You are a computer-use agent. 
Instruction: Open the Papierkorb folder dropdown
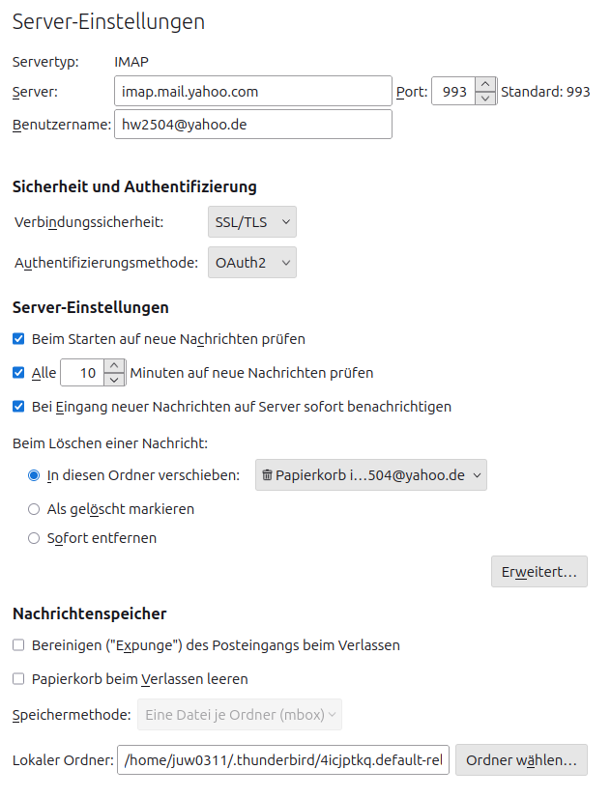[370, 475]
